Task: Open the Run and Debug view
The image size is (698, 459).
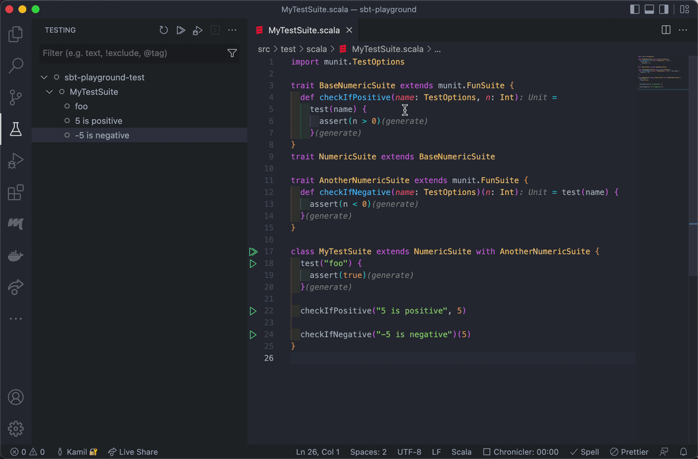Action: pyautogui.click(x=15, y=161)
